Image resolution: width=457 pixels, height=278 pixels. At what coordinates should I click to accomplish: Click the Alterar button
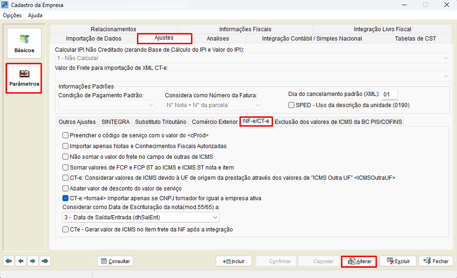tap(359, 261)
